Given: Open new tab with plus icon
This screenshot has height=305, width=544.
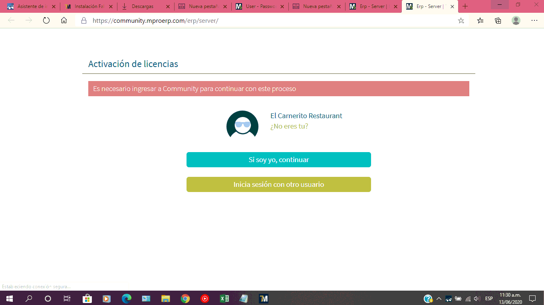Looking at the screenshot, I should 465,6.
